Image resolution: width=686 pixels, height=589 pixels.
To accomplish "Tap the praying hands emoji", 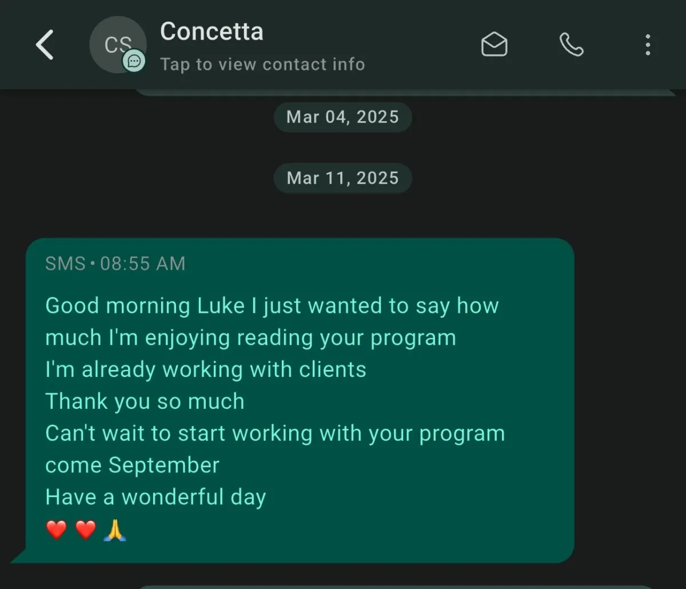I will pos(115,530).
